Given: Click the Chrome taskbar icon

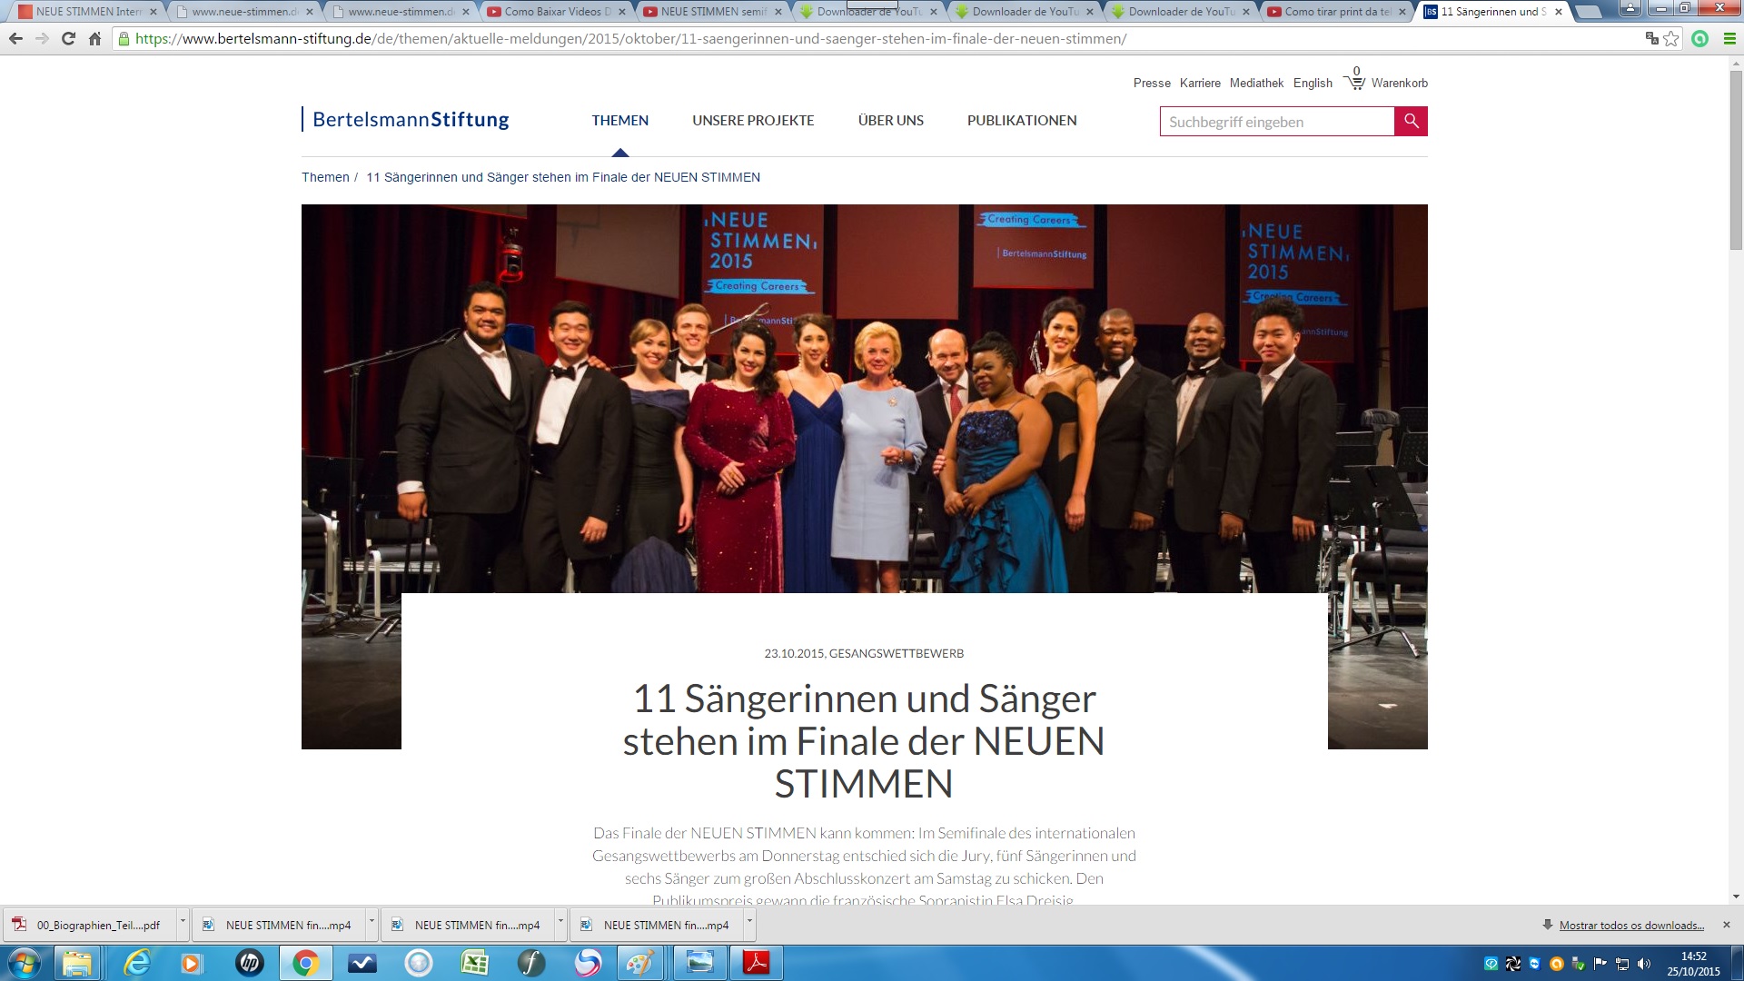Looking at the screenshot, I should tap(305, 963).
